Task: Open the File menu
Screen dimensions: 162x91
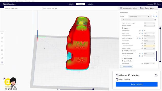Action: click(2, 1)
